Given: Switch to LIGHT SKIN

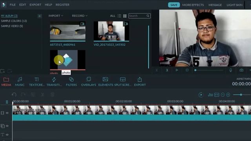Looking at the screenshot, I should (235, 5).
